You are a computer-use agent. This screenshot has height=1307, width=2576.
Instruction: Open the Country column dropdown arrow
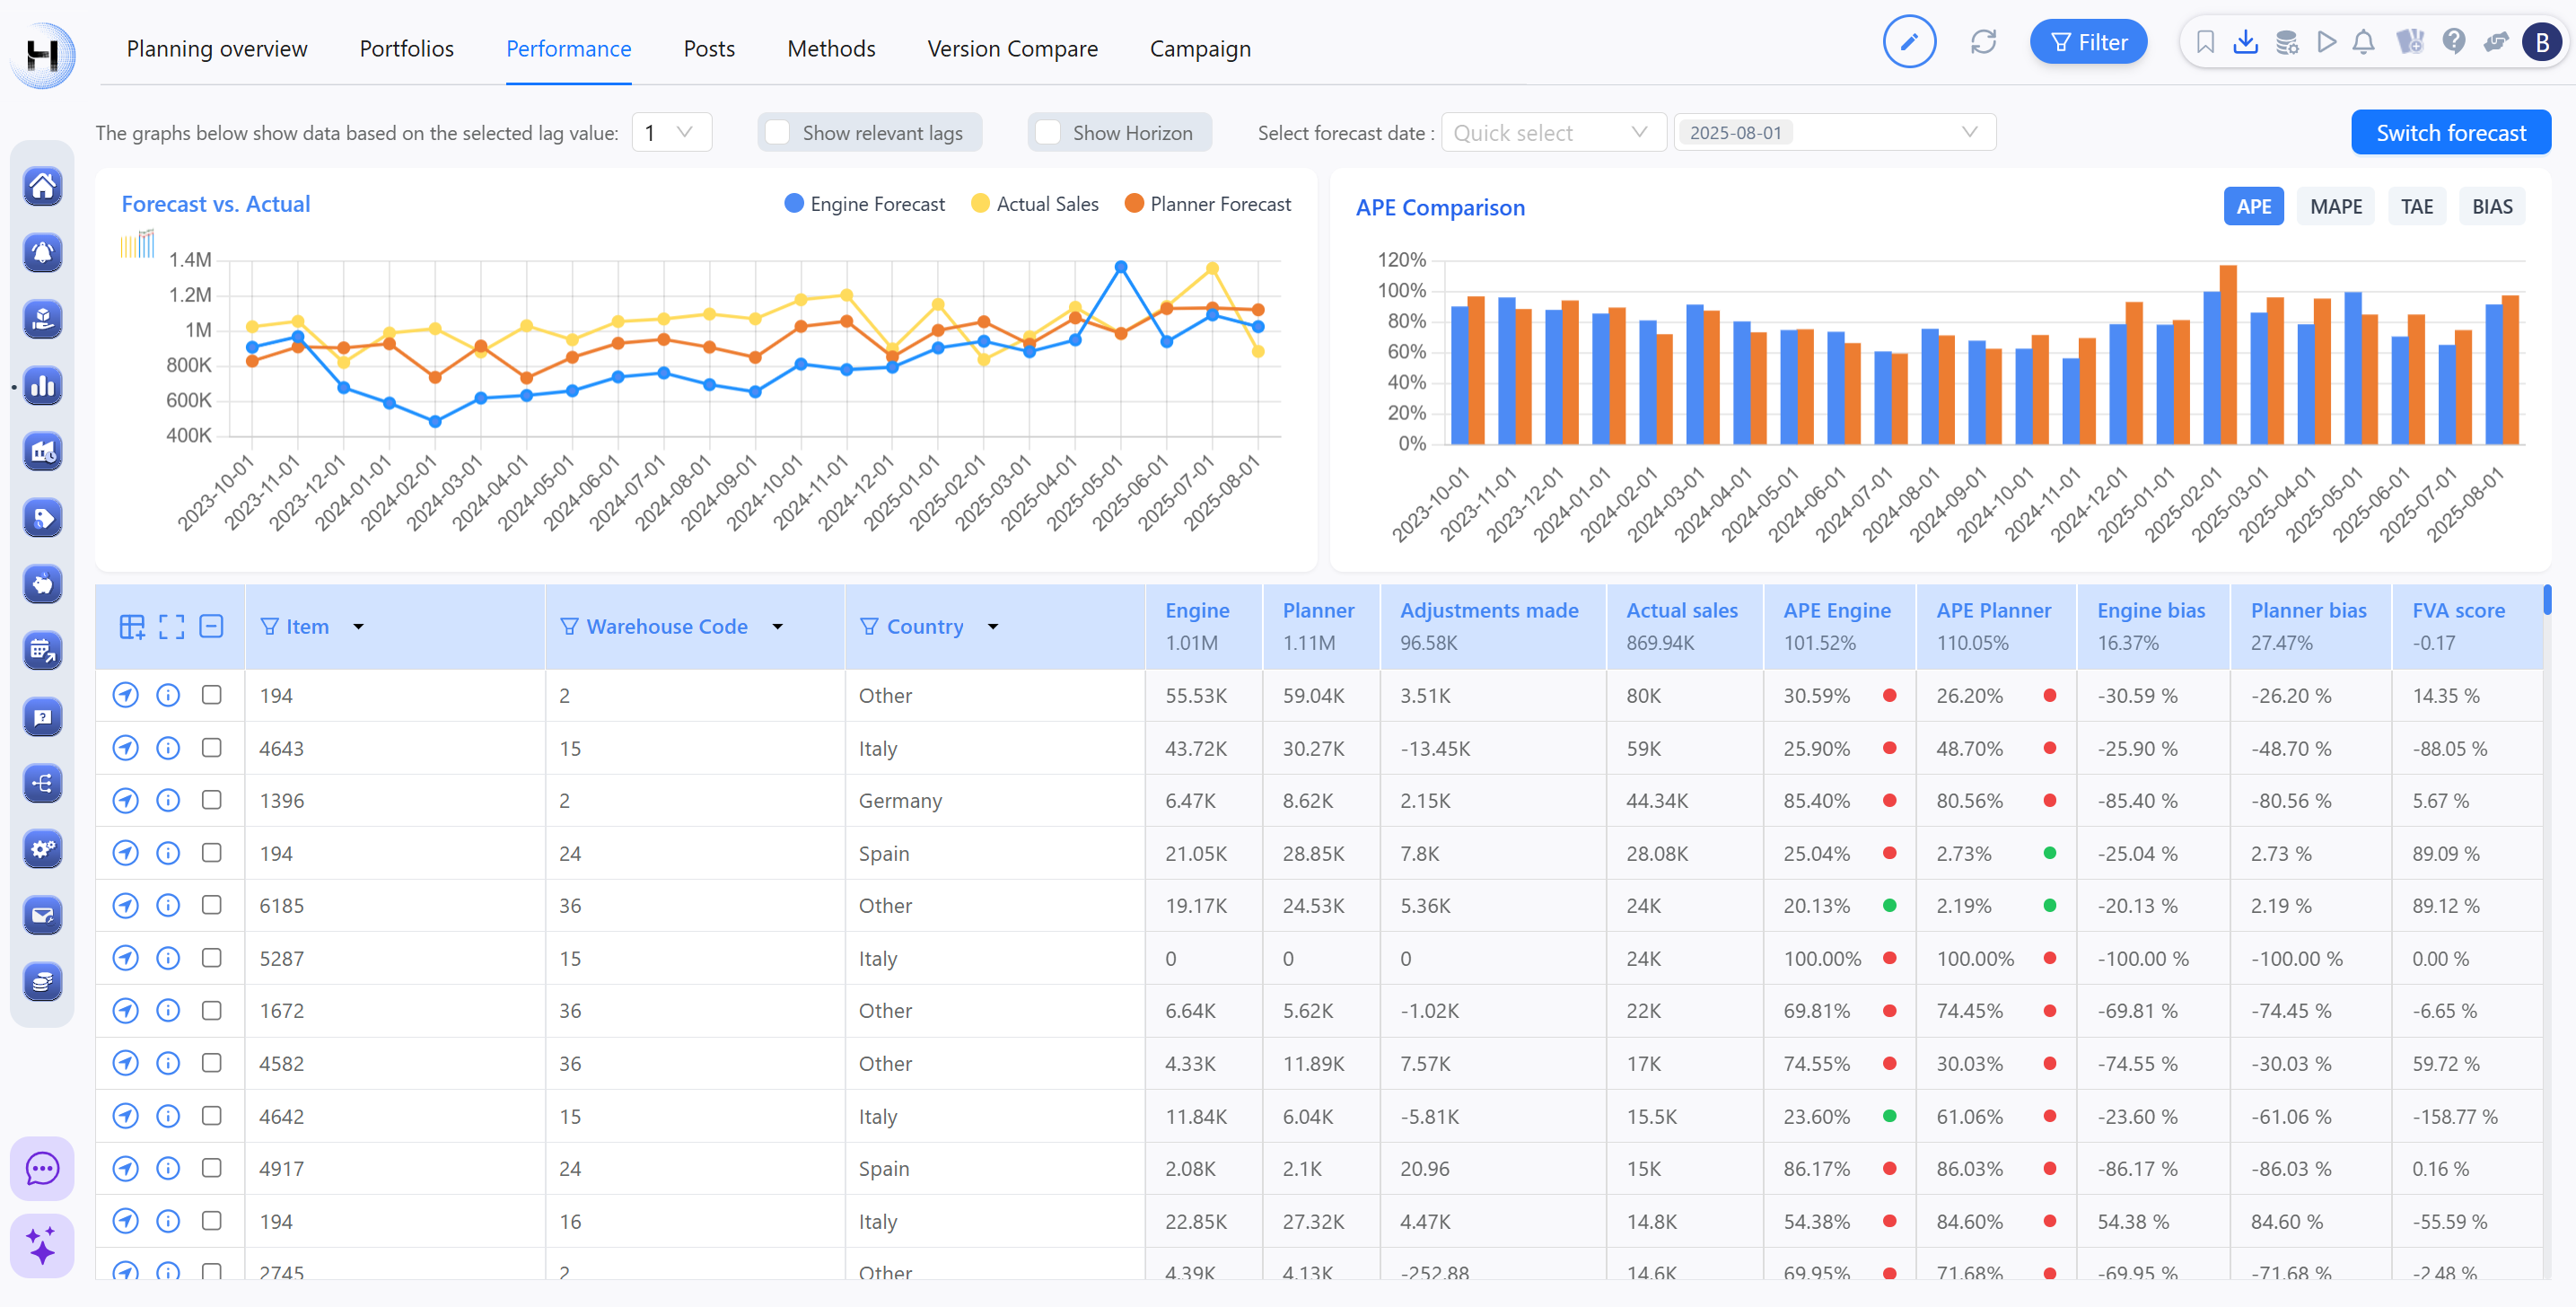click(x=993, y=627)
